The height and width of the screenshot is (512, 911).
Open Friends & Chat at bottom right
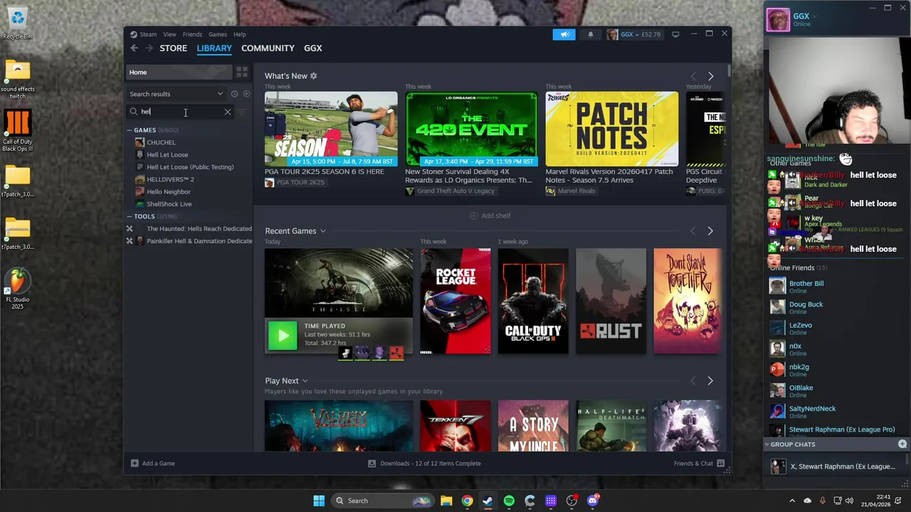[699, 463]
